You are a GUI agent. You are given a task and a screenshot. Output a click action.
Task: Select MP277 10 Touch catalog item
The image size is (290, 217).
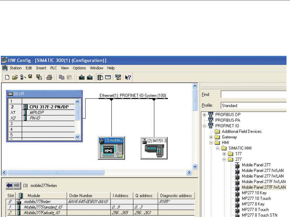tap(256, 198)
